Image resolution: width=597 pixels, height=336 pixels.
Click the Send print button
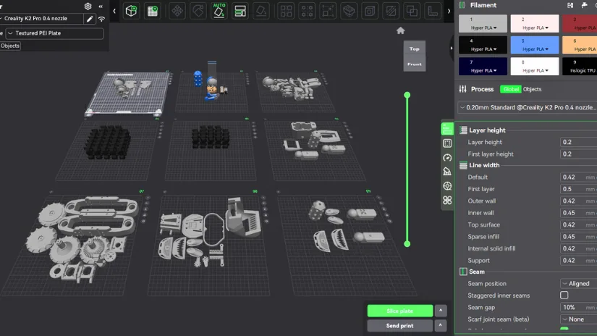pos(399,326)
